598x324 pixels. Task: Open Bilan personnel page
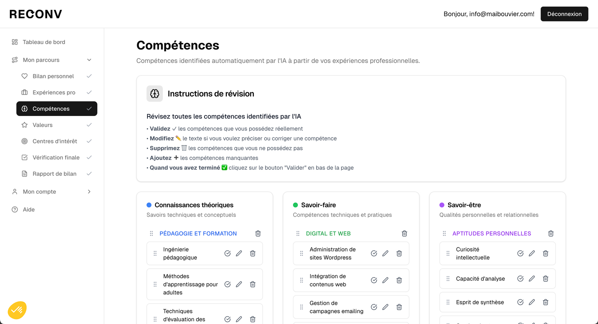(57, 76)
